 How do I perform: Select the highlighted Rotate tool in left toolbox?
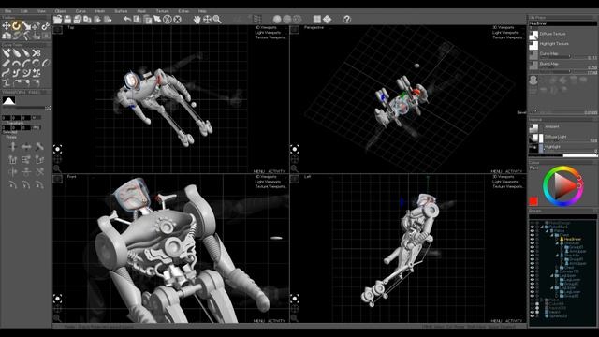(x=16, y=26)
